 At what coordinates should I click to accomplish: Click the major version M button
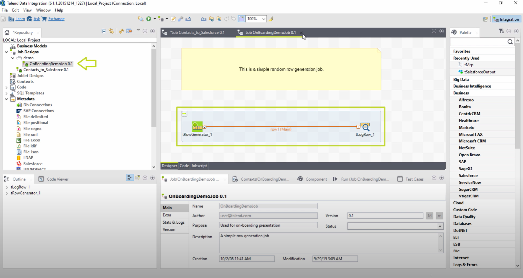click(430, 216)
